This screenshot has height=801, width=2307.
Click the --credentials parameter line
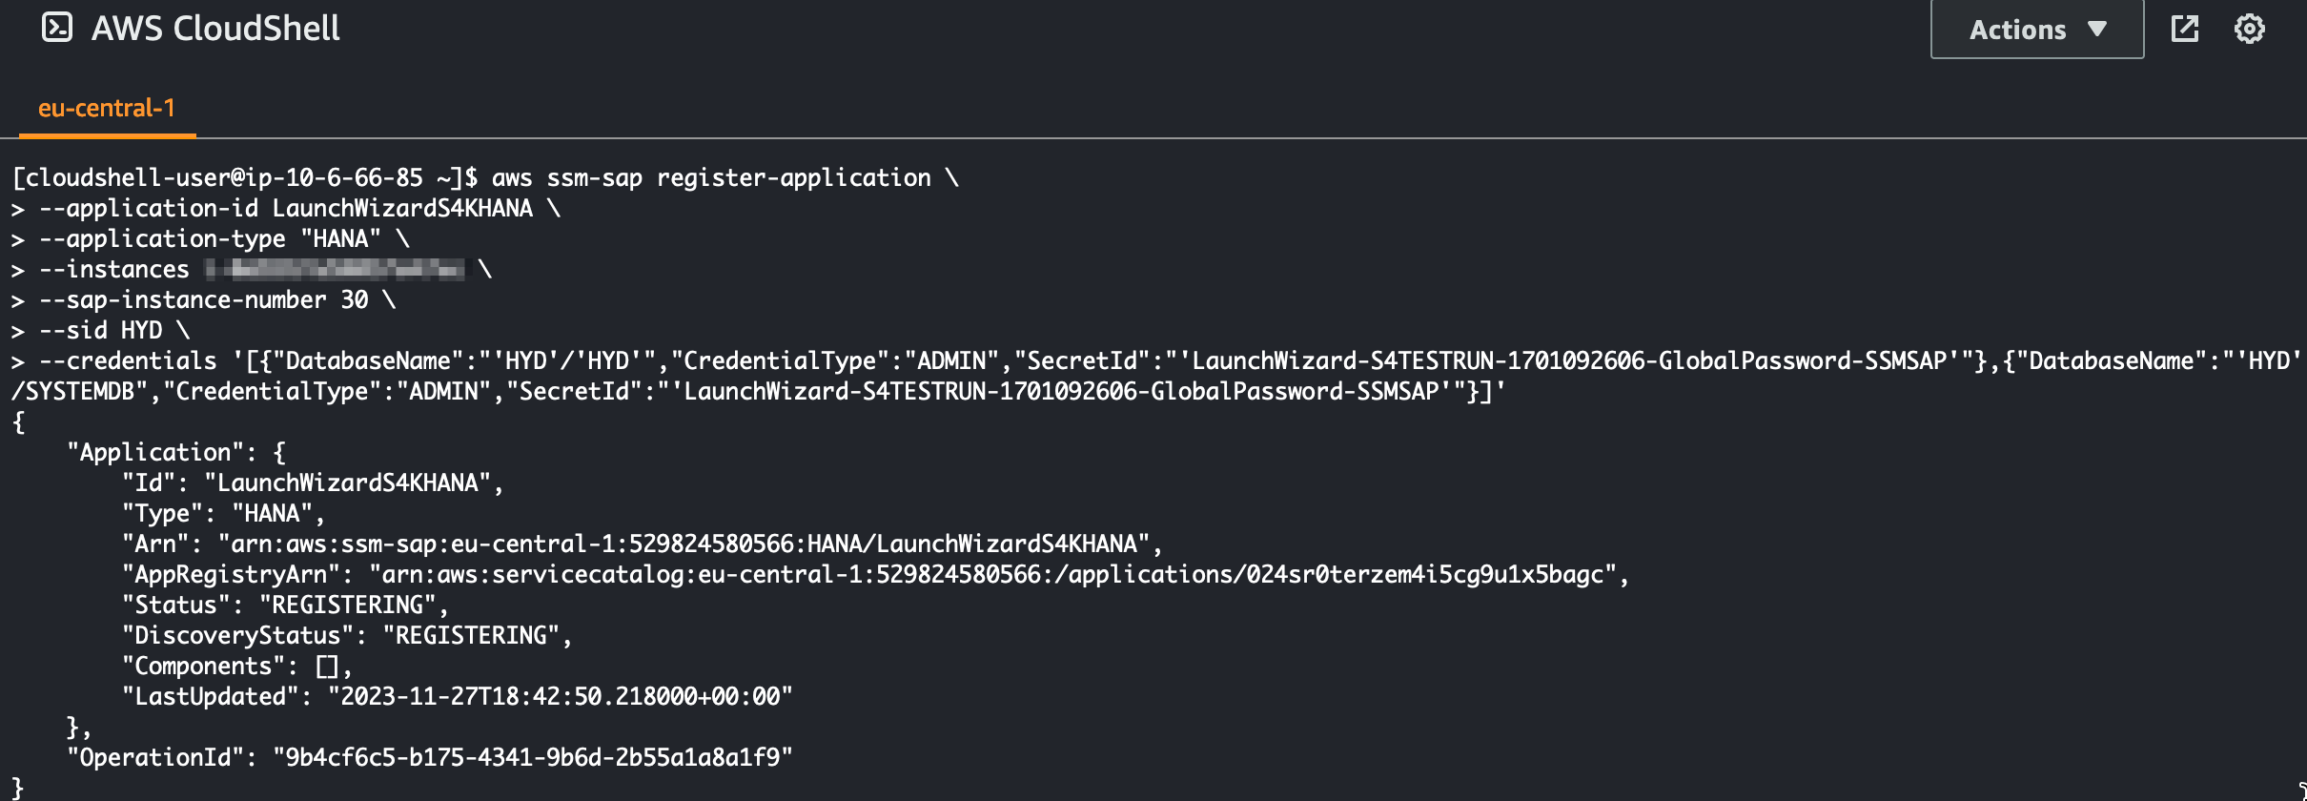(x=1156, y=376)
